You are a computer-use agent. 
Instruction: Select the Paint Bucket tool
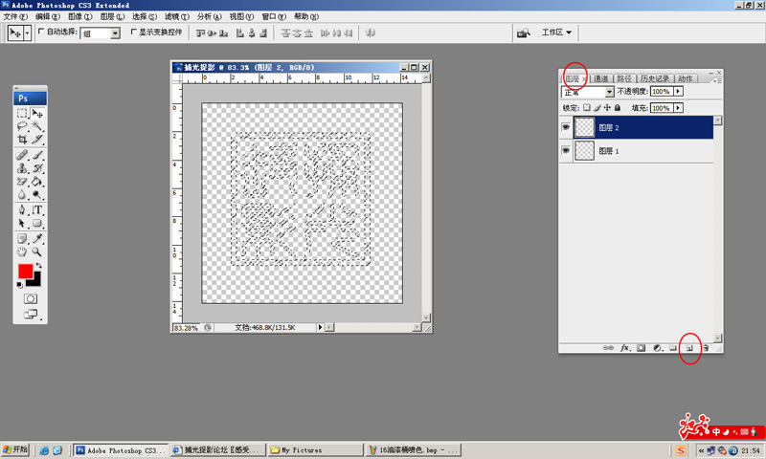pos(37,181)
